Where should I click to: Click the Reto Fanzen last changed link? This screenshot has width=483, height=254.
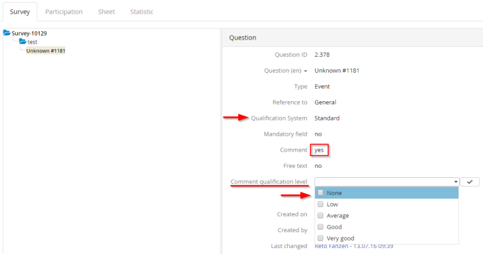click(x=353, y=246)
